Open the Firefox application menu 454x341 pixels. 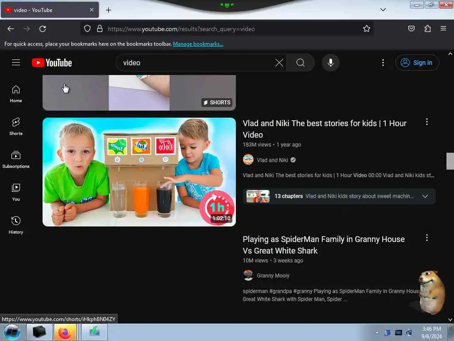pyautogui.click(x=443, y=29)
